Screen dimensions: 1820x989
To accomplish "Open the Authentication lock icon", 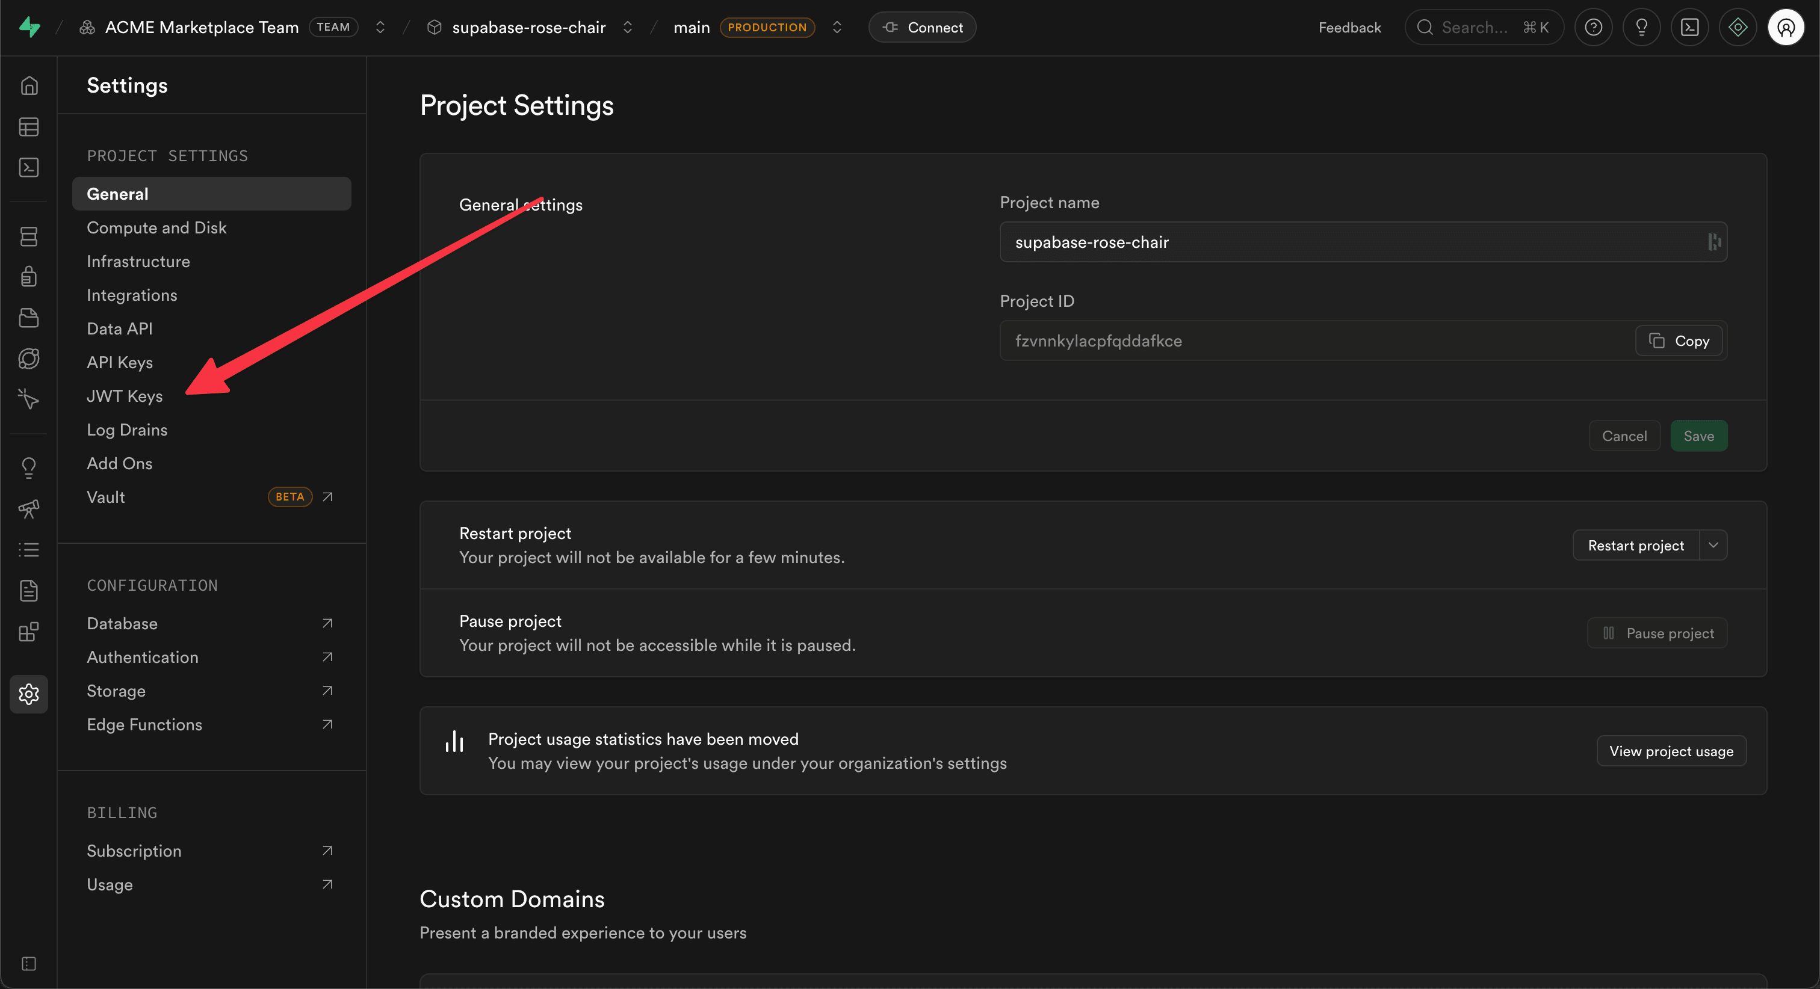I will (28, 276).
